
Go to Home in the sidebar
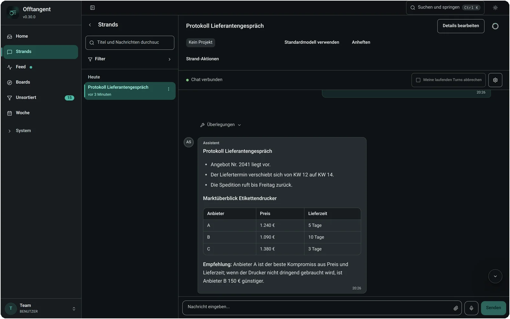[x=40, y=36]
